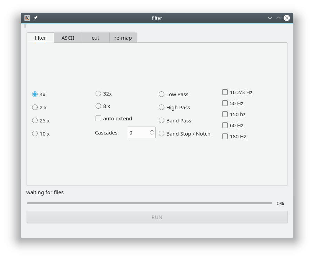Switch to the cut tab
314x259 pixels.
click(x=96, y=38)
